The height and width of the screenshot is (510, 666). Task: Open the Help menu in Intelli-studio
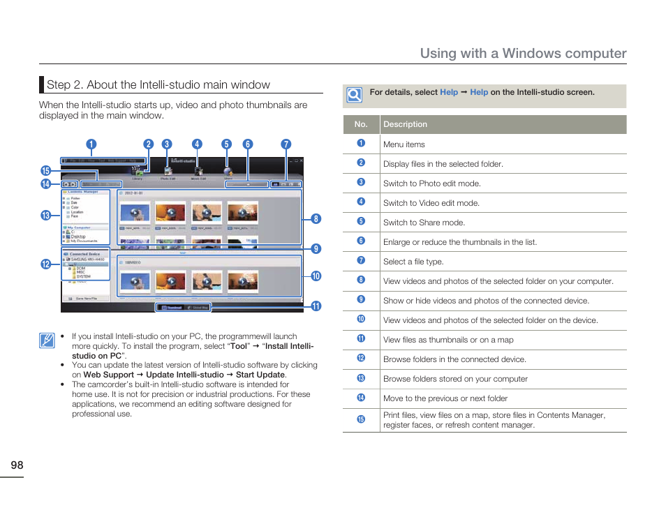pos(133,160)
